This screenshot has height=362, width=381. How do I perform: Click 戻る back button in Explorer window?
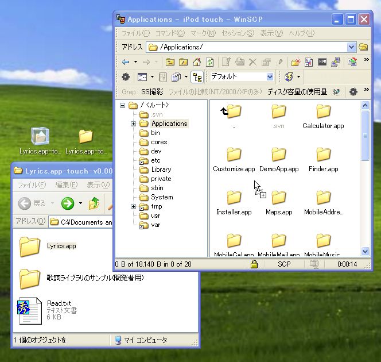[32, 203]
